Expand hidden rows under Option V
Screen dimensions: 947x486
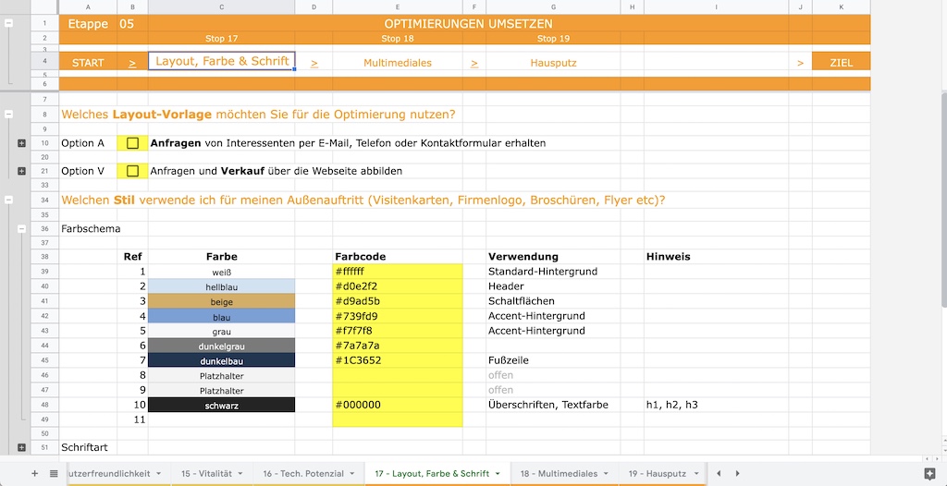[x=22, y=171]
